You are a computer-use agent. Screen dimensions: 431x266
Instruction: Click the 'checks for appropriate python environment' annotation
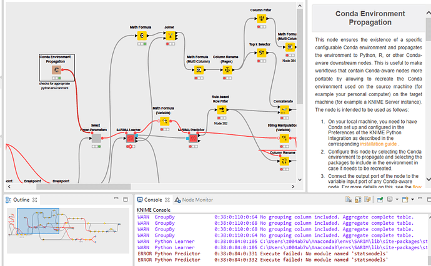[54, 86]
